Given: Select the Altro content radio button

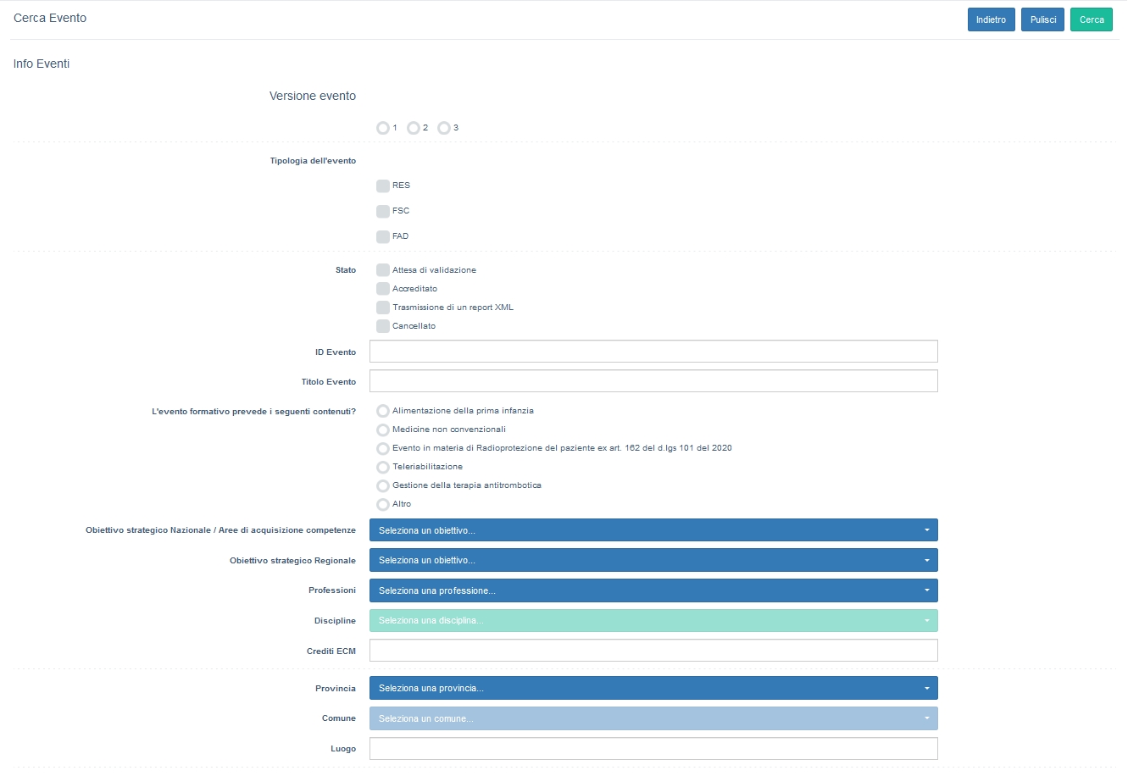Looking at the screenshot, I should point(383,504).
